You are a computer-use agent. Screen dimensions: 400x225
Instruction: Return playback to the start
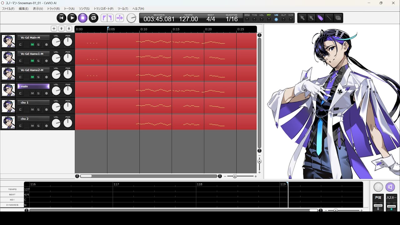pos(62,18)
